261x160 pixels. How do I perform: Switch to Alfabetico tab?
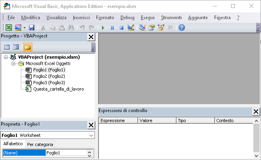coord(13,144)
